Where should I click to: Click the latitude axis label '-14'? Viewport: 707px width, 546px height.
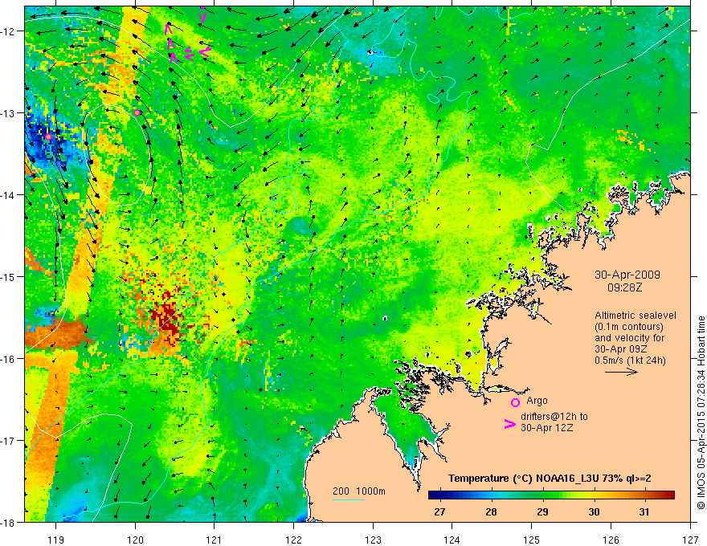click(x=9, y=194)
